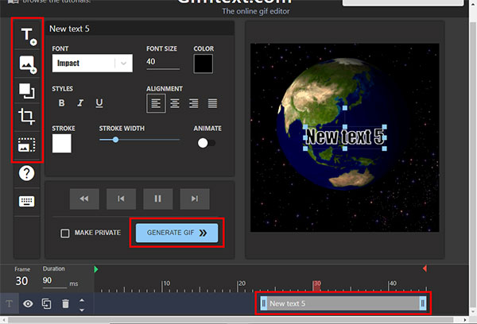Viewport: 477px width, 324px height.
Task: Move layer up with the up arrow
Action: pyautogui.click(x=81, y=299)
